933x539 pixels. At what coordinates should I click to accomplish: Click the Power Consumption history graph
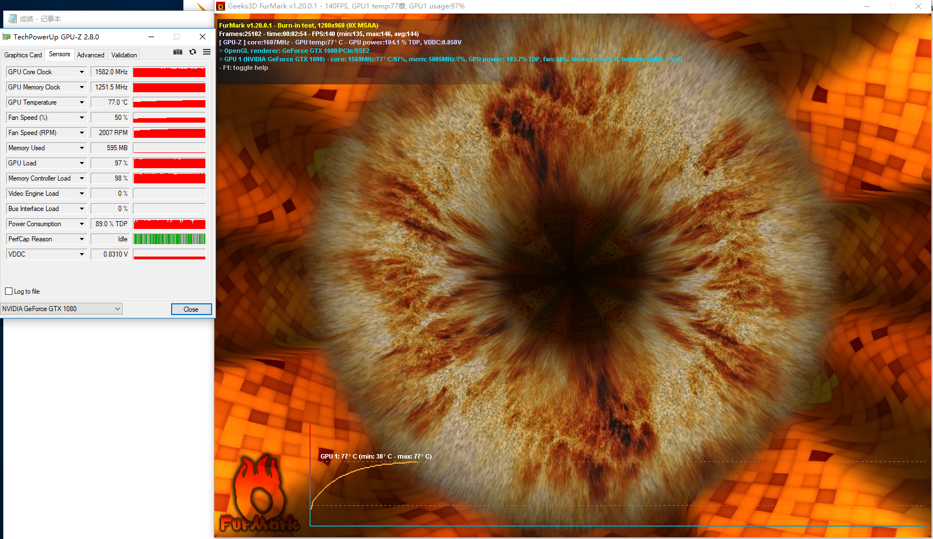click(169, 224)
